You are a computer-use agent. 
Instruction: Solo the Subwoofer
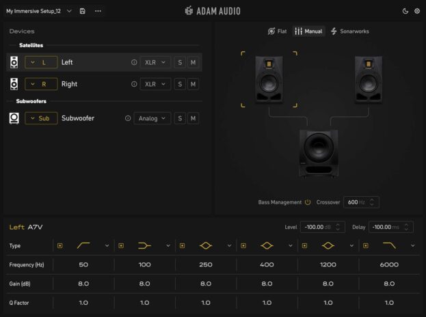click(180, 118)
